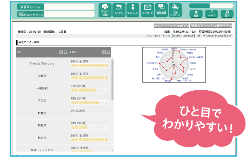Sort 正解率 column descending arrow
This screenshot has height=157, width=247.
tap(108, 52)
